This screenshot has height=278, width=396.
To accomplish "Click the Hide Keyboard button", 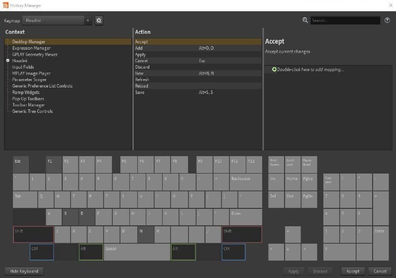I will pyautogui.click(x=24, y=271).
